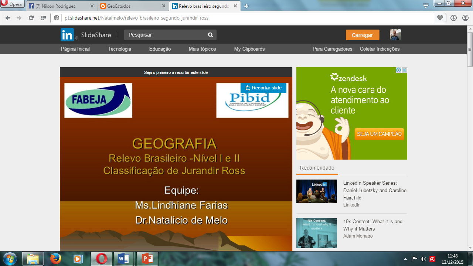Open the media player taskbar icon
473x266 pixels.
[78, 259]
